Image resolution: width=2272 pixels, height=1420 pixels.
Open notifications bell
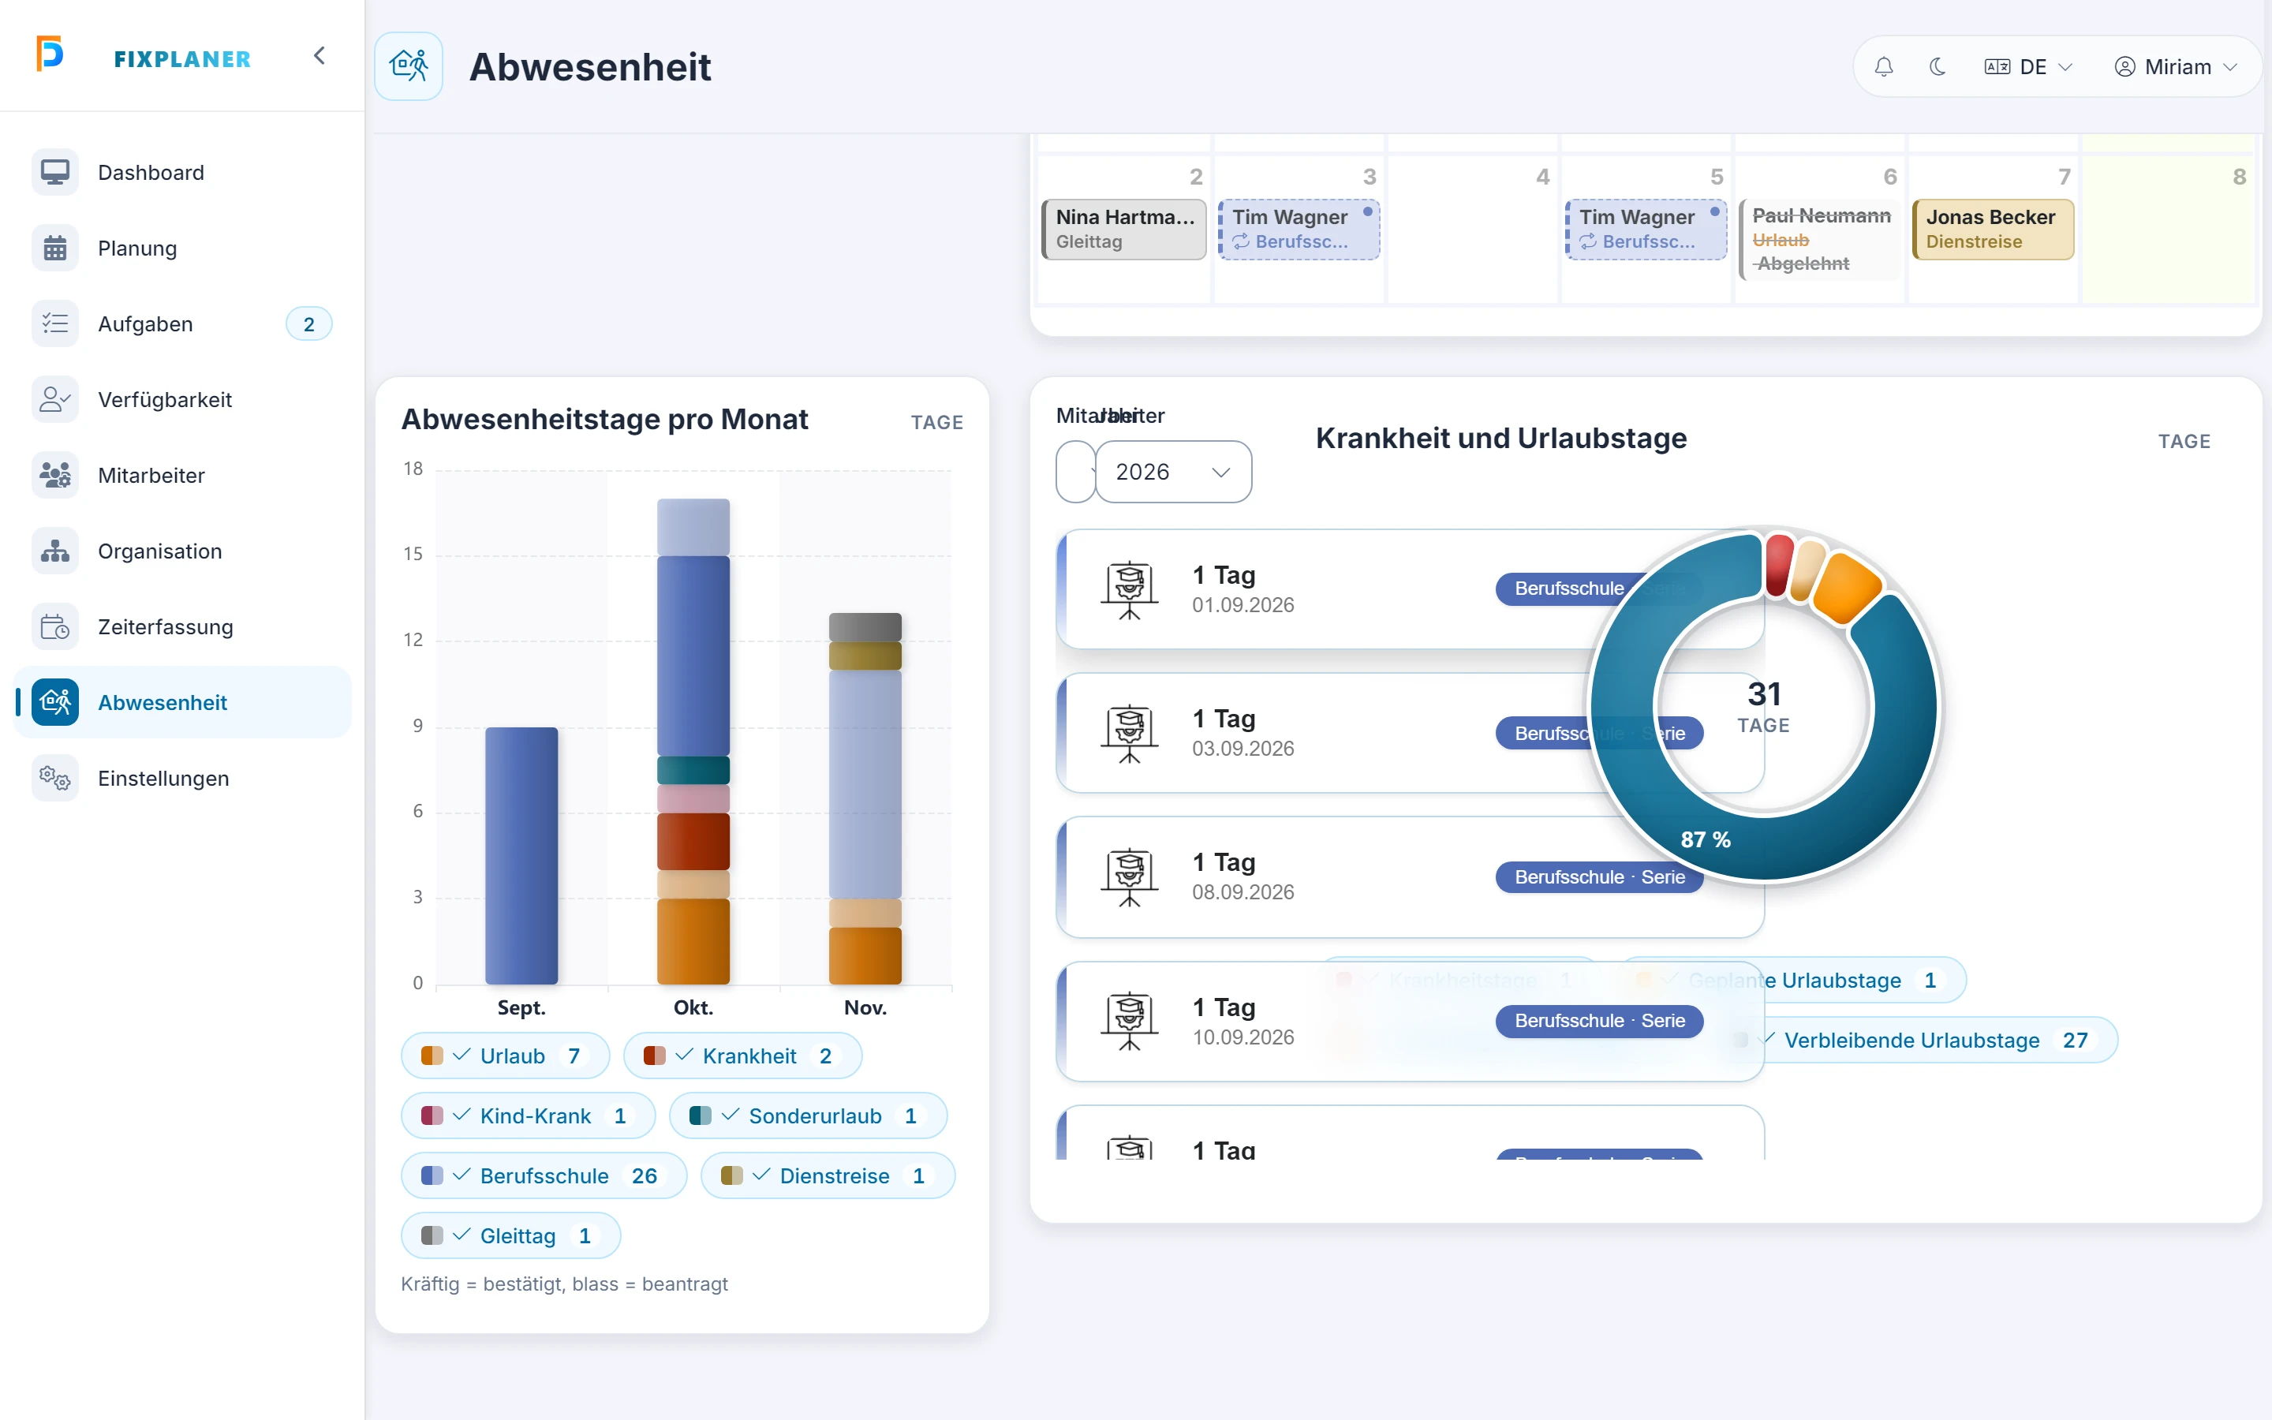pos(1883,67)
